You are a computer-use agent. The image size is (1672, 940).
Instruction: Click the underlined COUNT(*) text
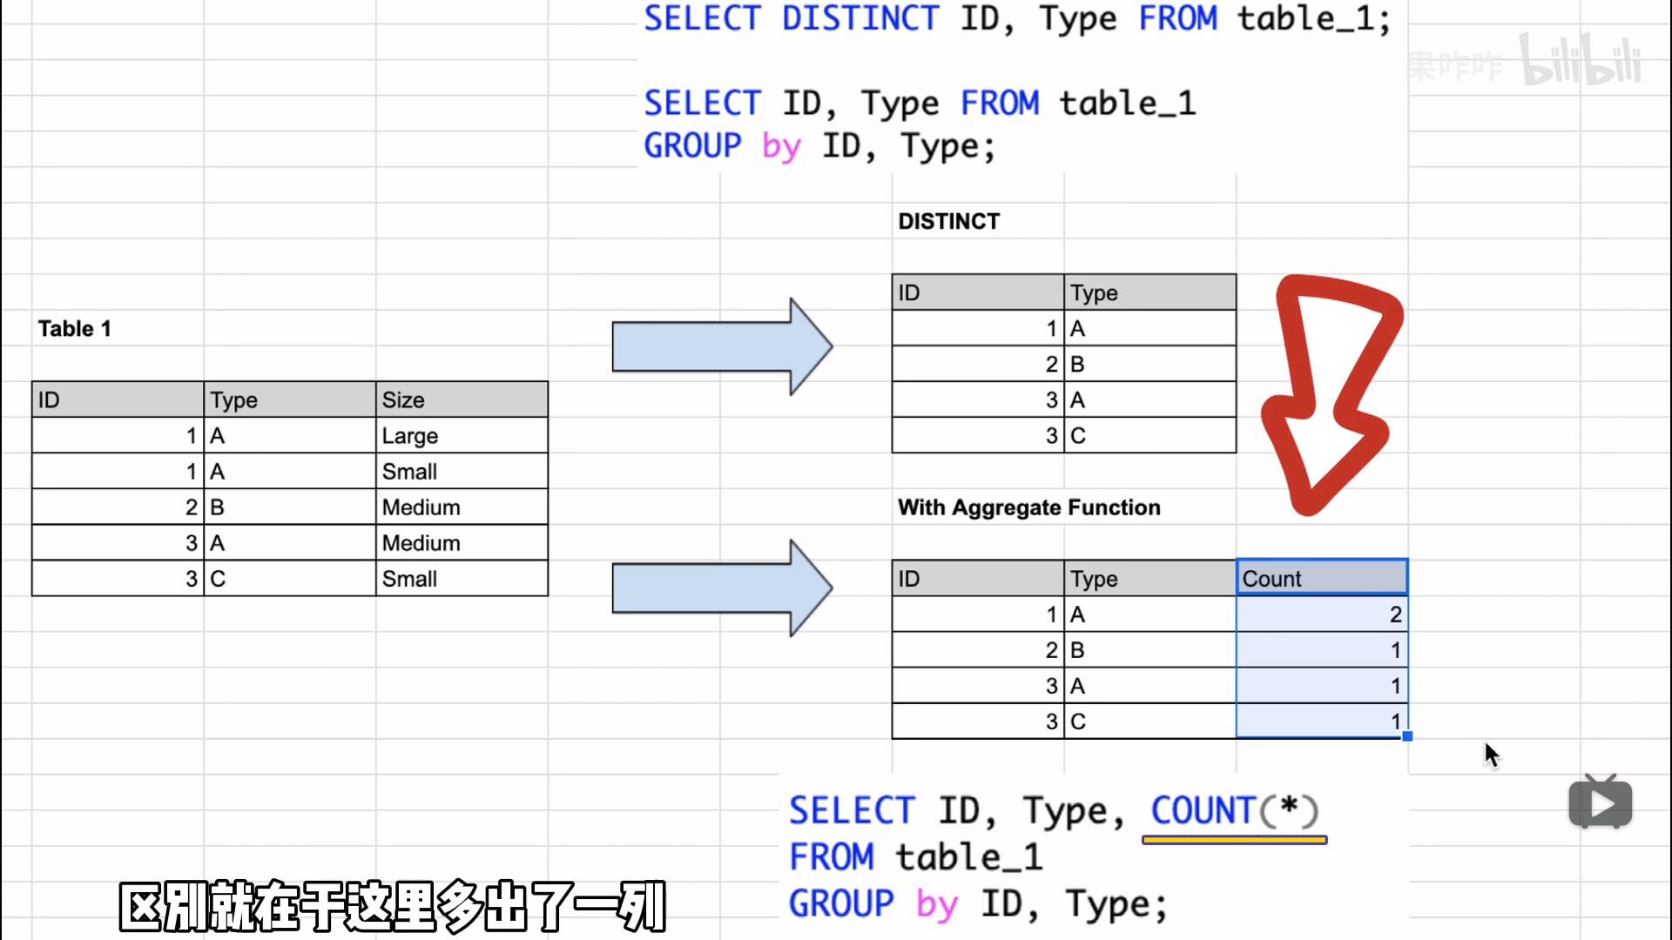tap(1234, 811)
